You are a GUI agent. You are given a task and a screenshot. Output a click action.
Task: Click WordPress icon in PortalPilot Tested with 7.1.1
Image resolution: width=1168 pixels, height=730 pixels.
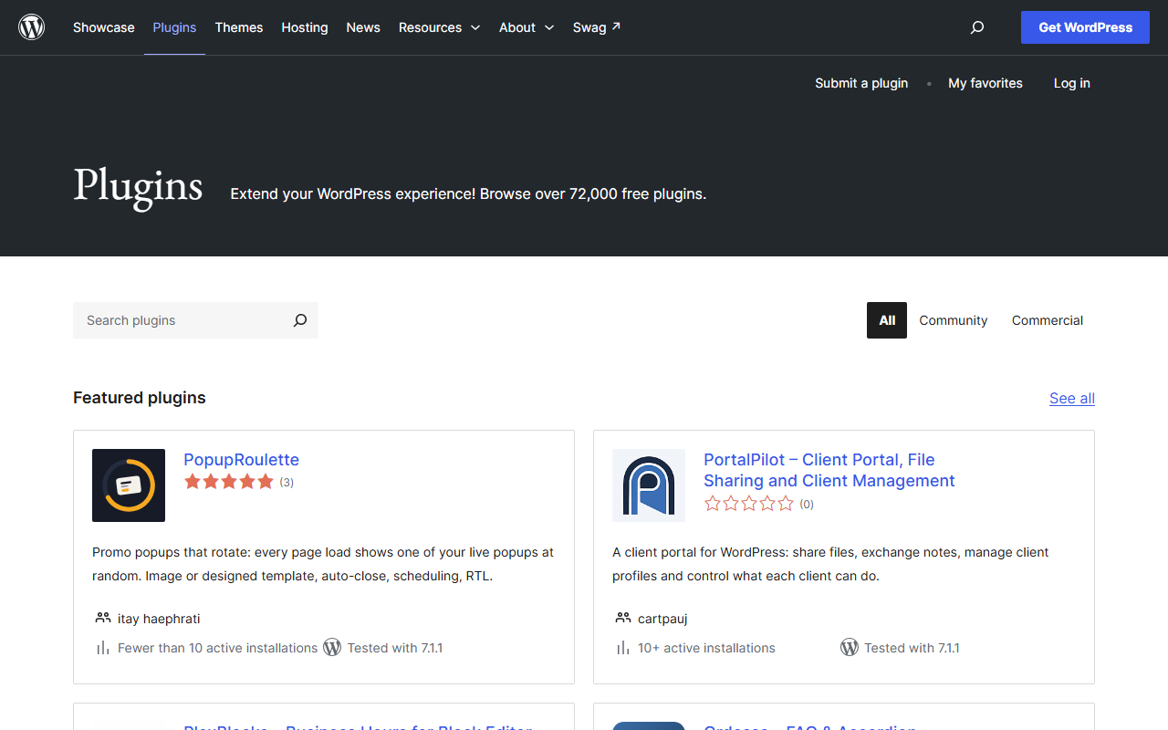(850, 647)
